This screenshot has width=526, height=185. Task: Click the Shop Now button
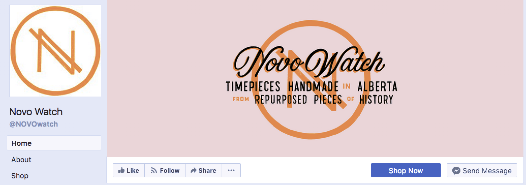[406, 170]
